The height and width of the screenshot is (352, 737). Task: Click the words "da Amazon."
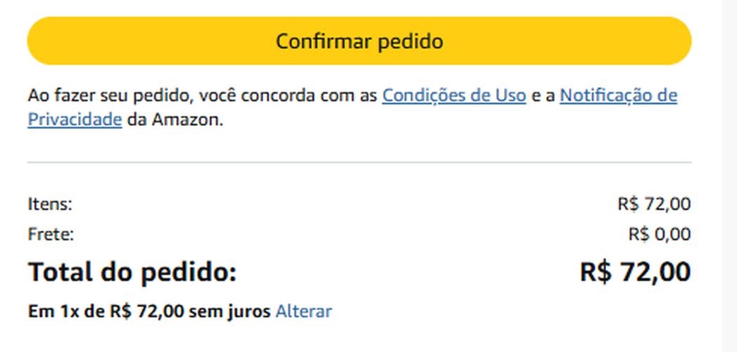(175, 119)
